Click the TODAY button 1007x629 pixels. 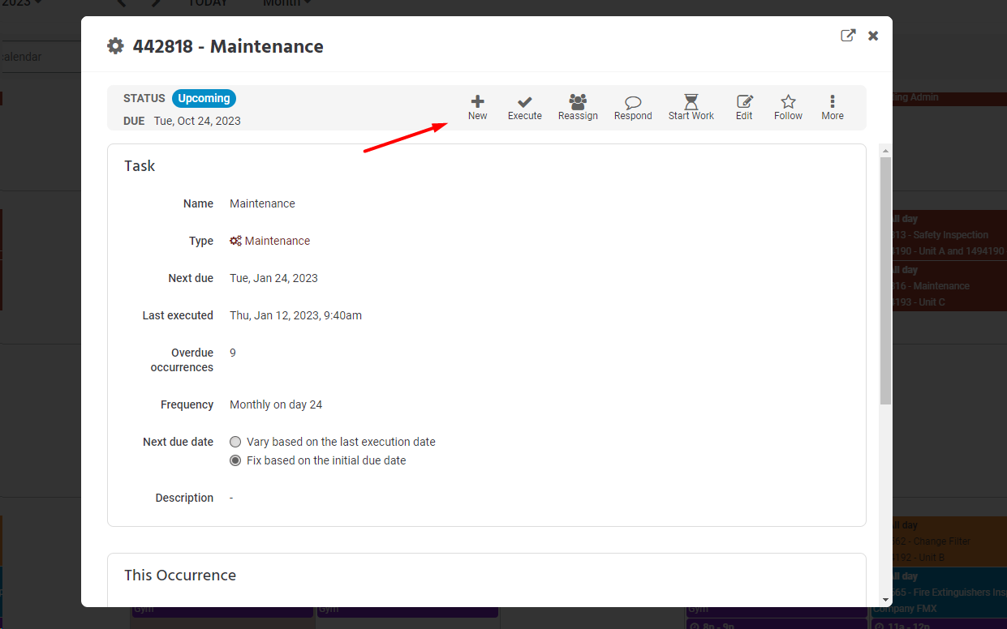[208, 4]
